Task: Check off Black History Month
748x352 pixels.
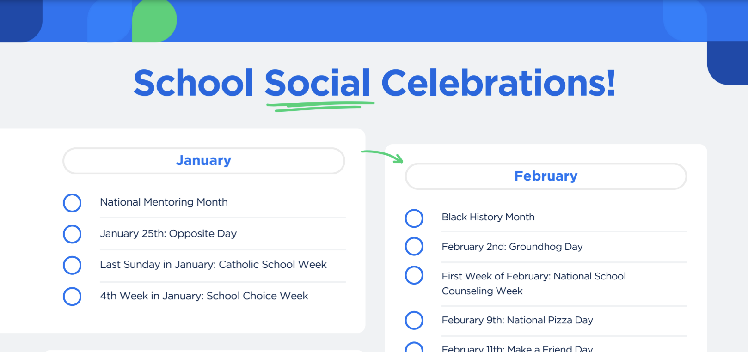Action: [x=414, y=218]
